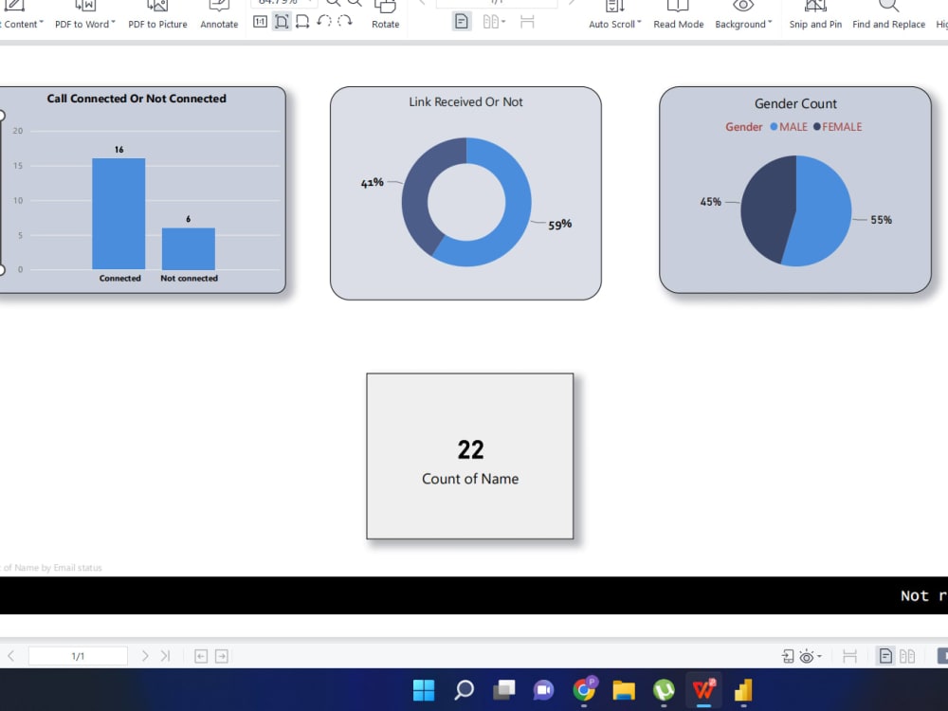The image size is (948, 711).
Task: Toggle eye protection mode in status bar
Action: pyautogui.click(x=805, y=655)
